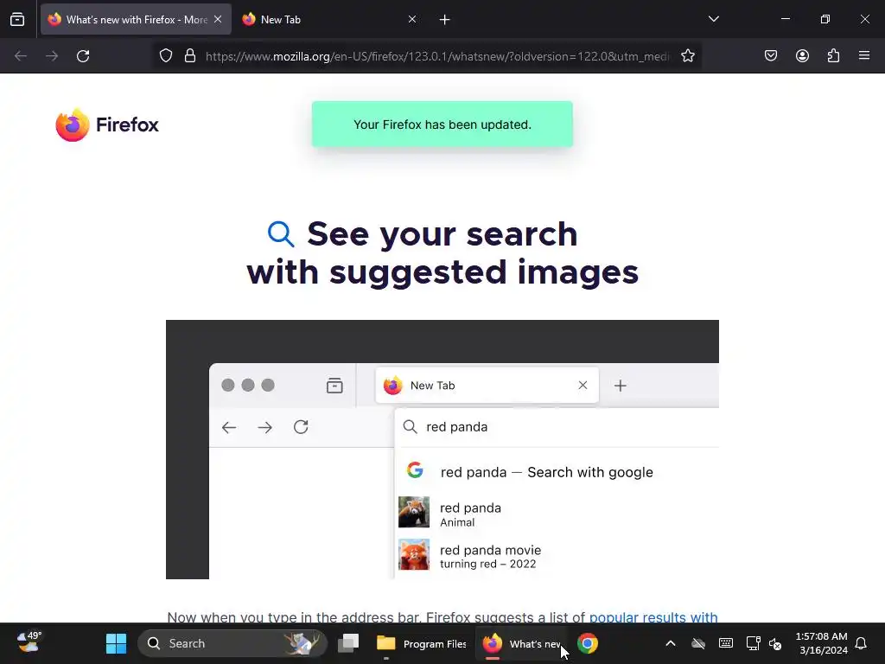The image size is (885, 664).
Task: Click the 'See your search with suggested images' heading
Action: click(442, 253)
